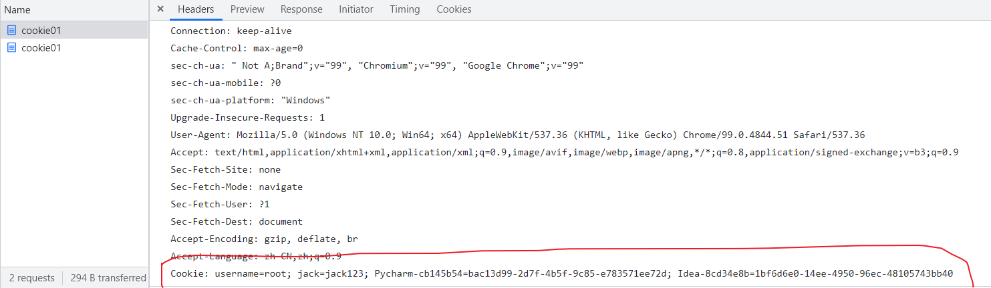Viewport: 991px width, 288px height.
Task: Close the request details panel
Action: click(x=160, y=9)
